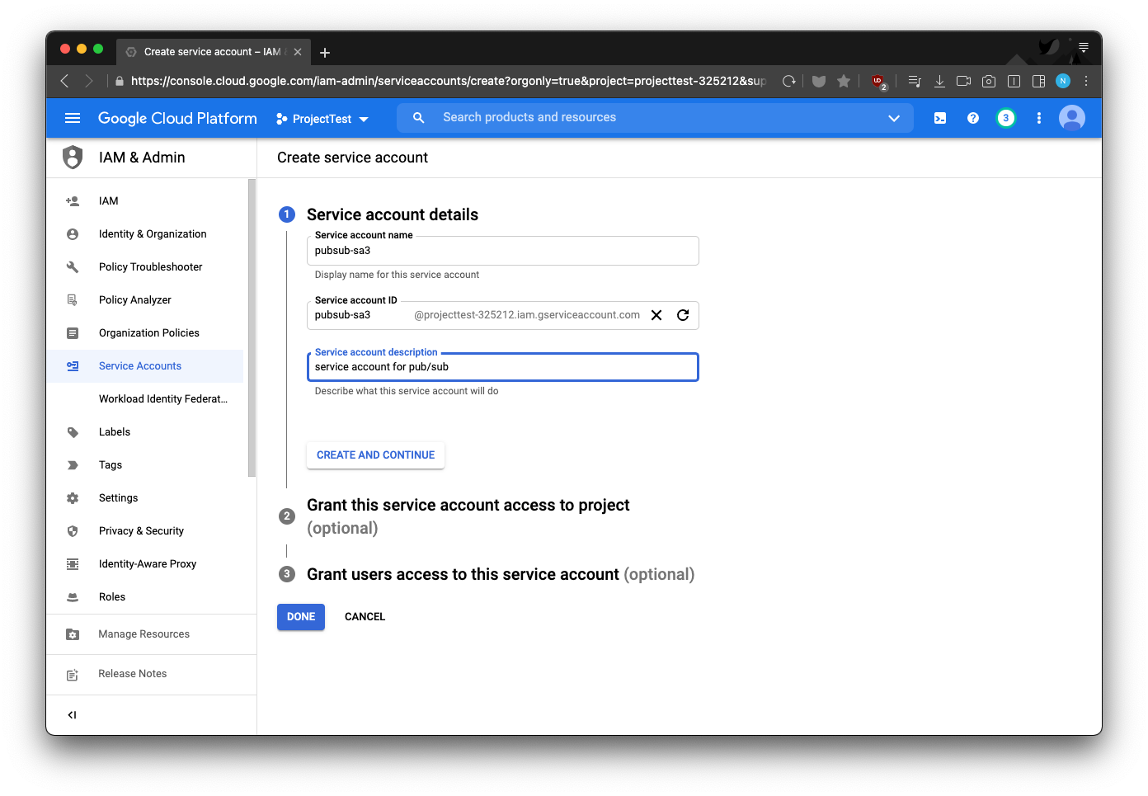The width and height of the screenshot is (1148, 796).
Task: Edit the Service account name field
Action: point(503,251)
